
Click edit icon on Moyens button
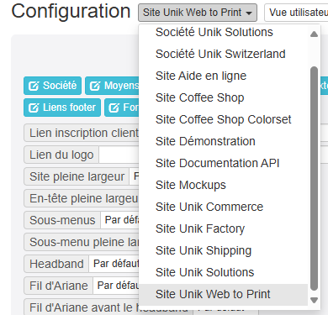[95, 86]
